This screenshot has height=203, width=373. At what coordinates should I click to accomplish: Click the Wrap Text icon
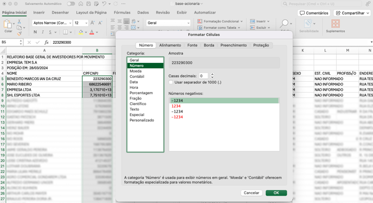[134, 21]
